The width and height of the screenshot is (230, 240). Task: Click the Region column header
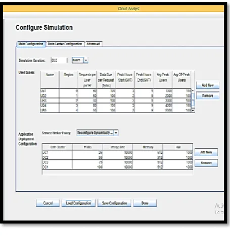point(69,80)
